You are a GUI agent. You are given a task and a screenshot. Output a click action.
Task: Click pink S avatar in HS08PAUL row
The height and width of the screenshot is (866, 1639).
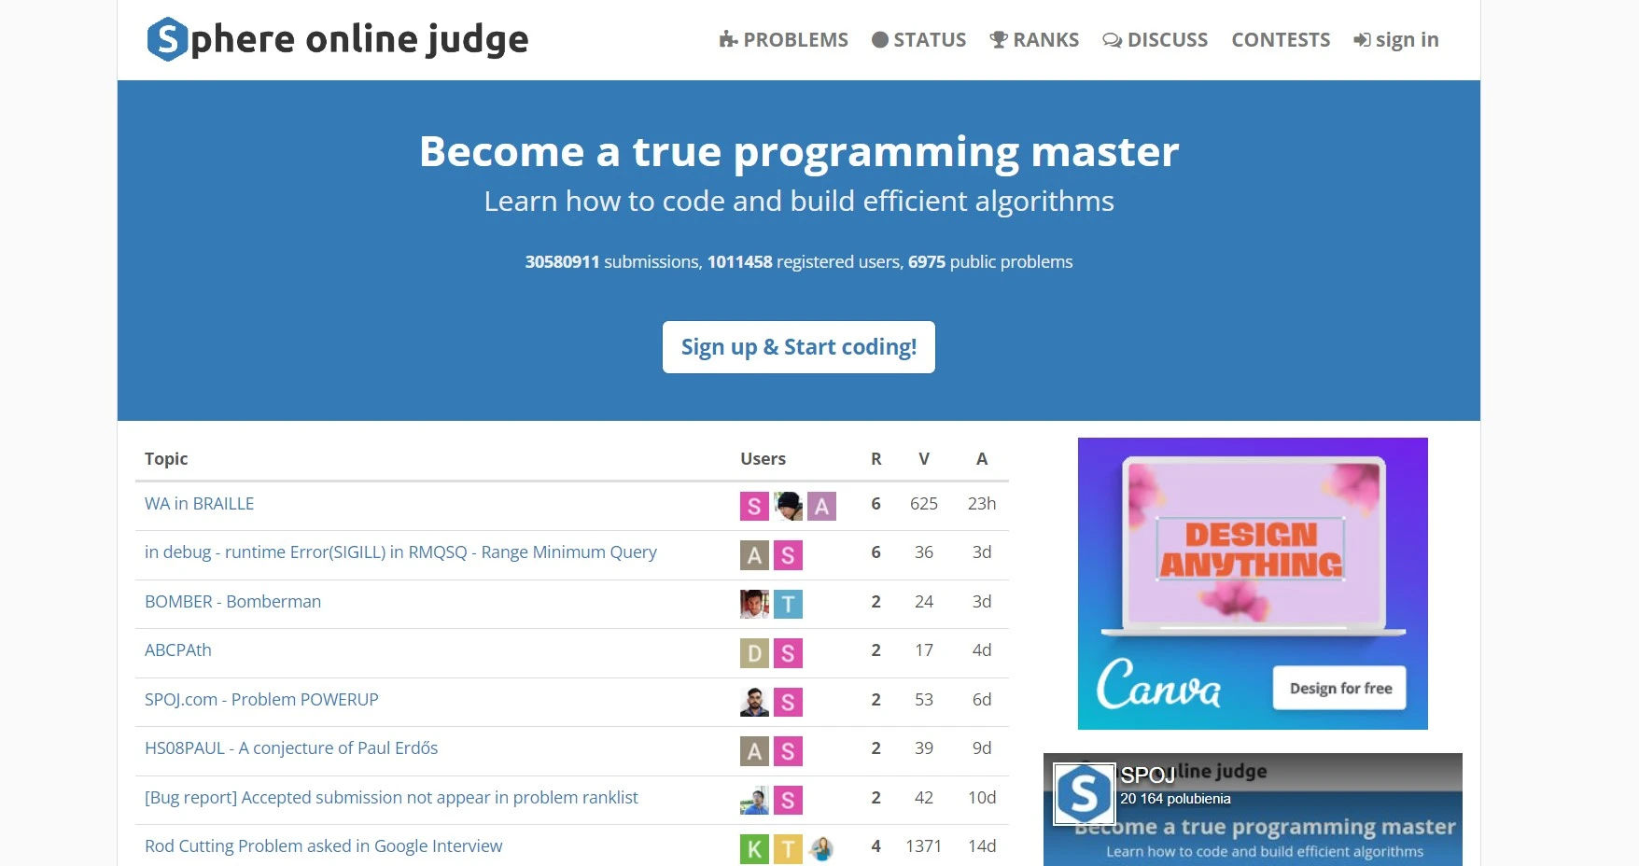(x=788, y=751)
